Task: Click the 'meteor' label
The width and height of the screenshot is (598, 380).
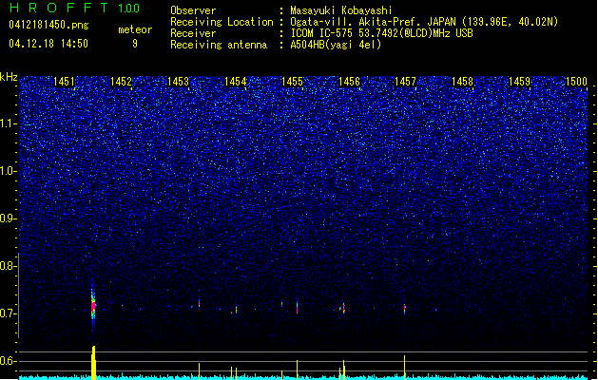Action: [x=135, y=29]
